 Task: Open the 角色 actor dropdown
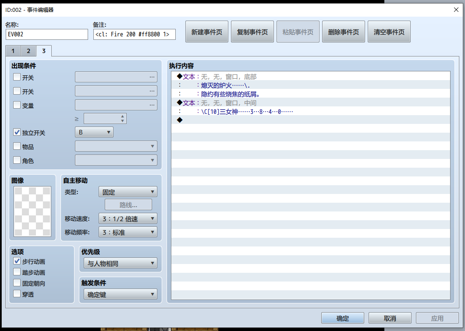point(116,160)
